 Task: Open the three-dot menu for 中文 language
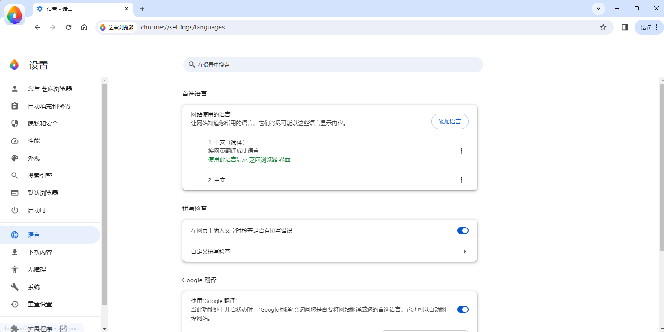click(x=461, y=179)
